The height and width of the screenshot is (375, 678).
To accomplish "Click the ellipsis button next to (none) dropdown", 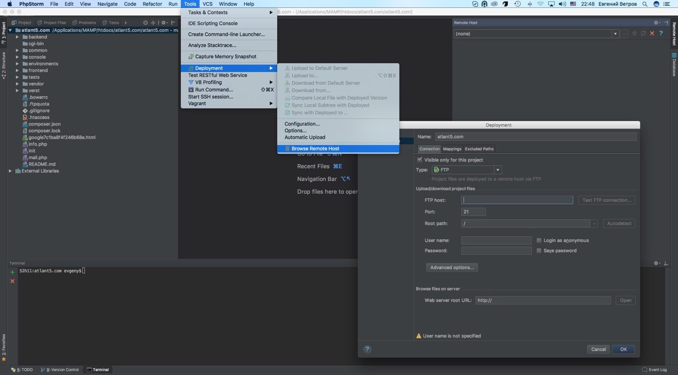I will click(x=625, y=34).
